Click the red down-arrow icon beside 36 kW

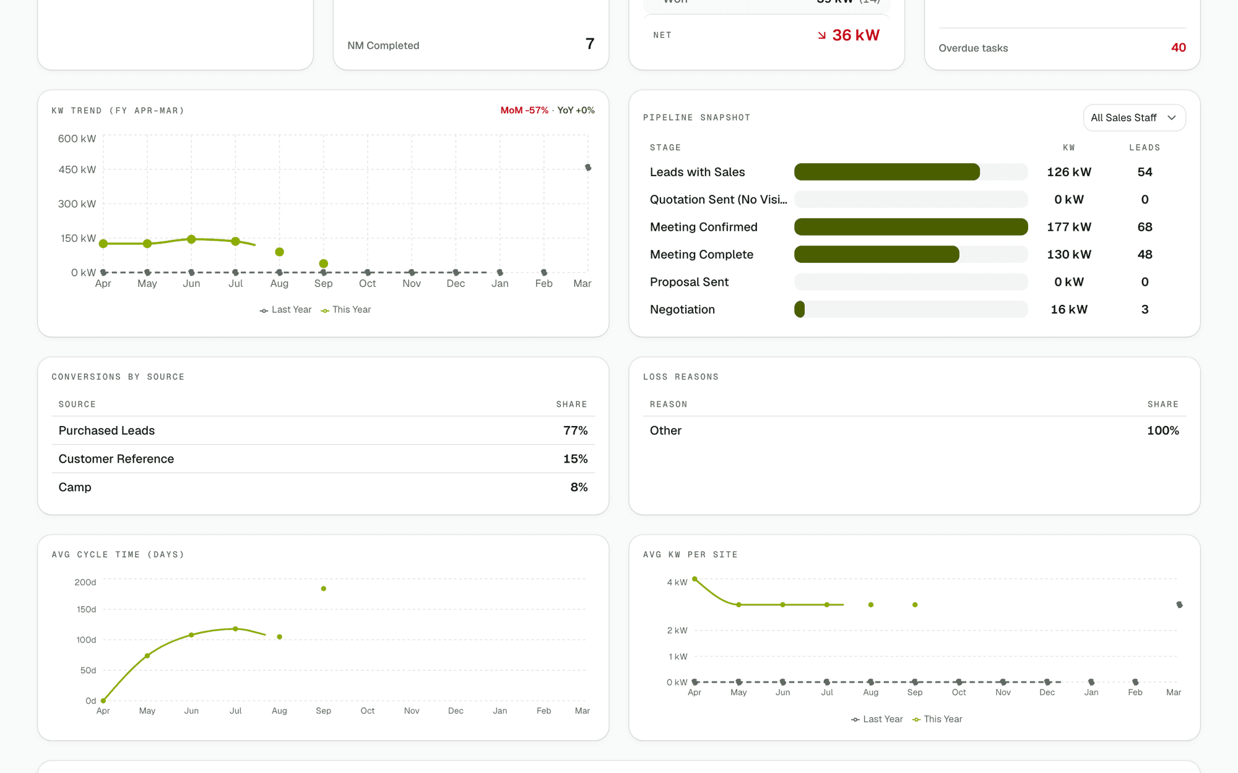[x=821, y=35]
